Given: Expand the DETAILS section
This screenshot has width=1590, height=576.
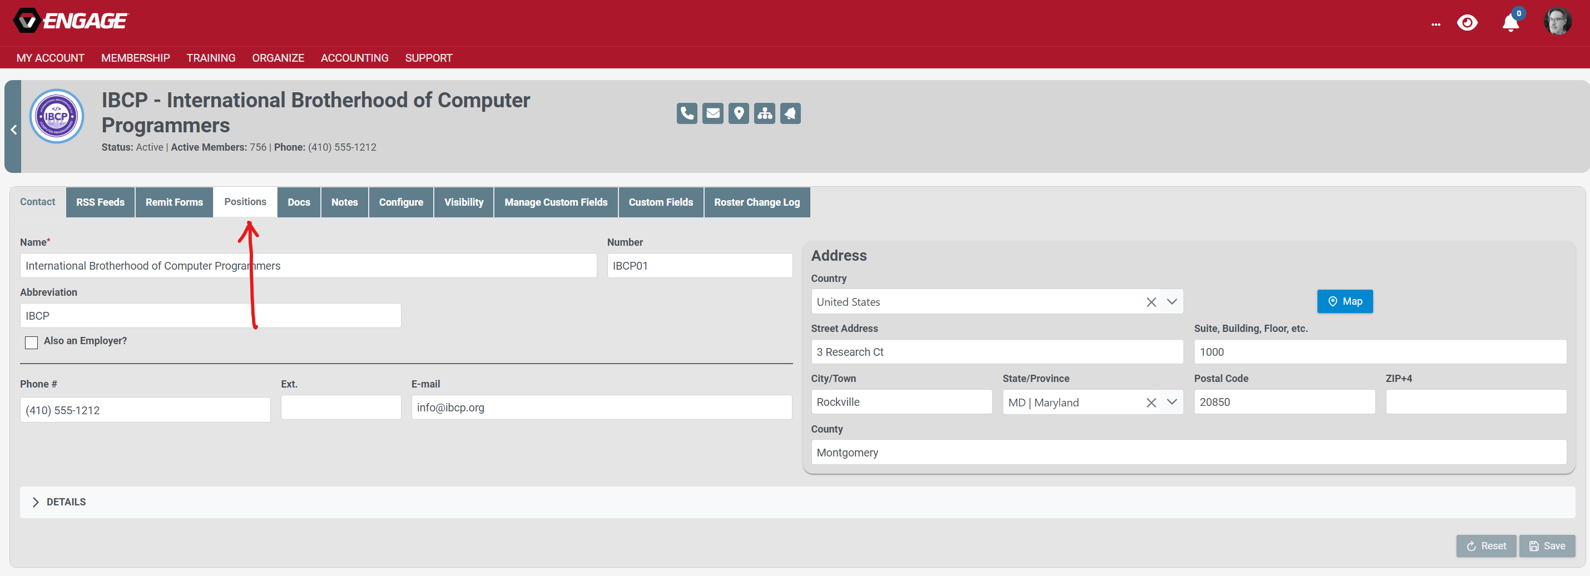Looking at the screenshot, I should [x=797, y=502].
